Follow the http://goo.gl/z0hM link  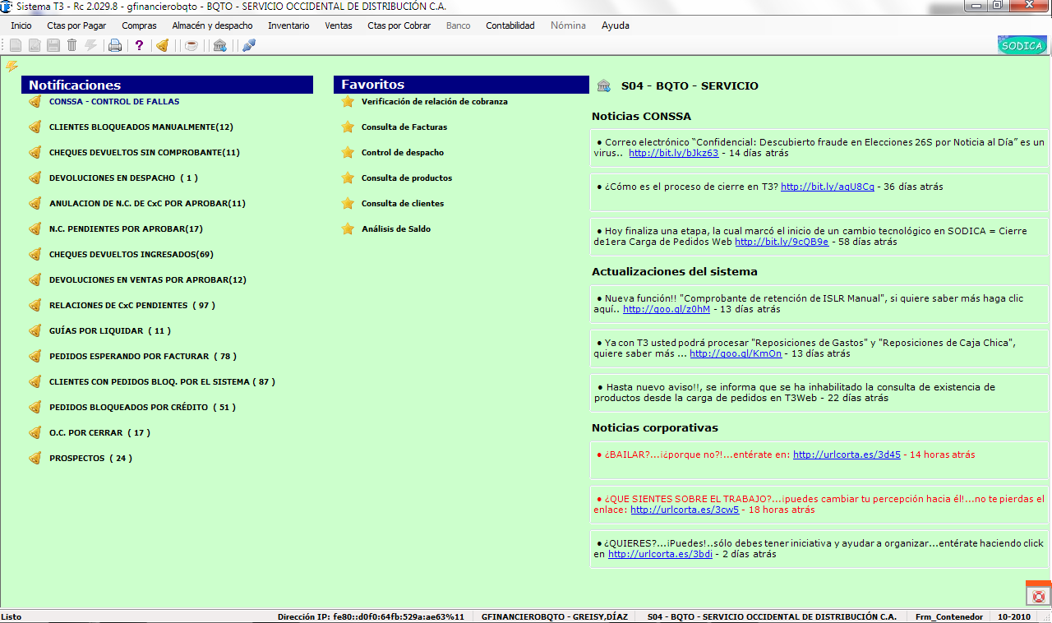pos(667,309)
